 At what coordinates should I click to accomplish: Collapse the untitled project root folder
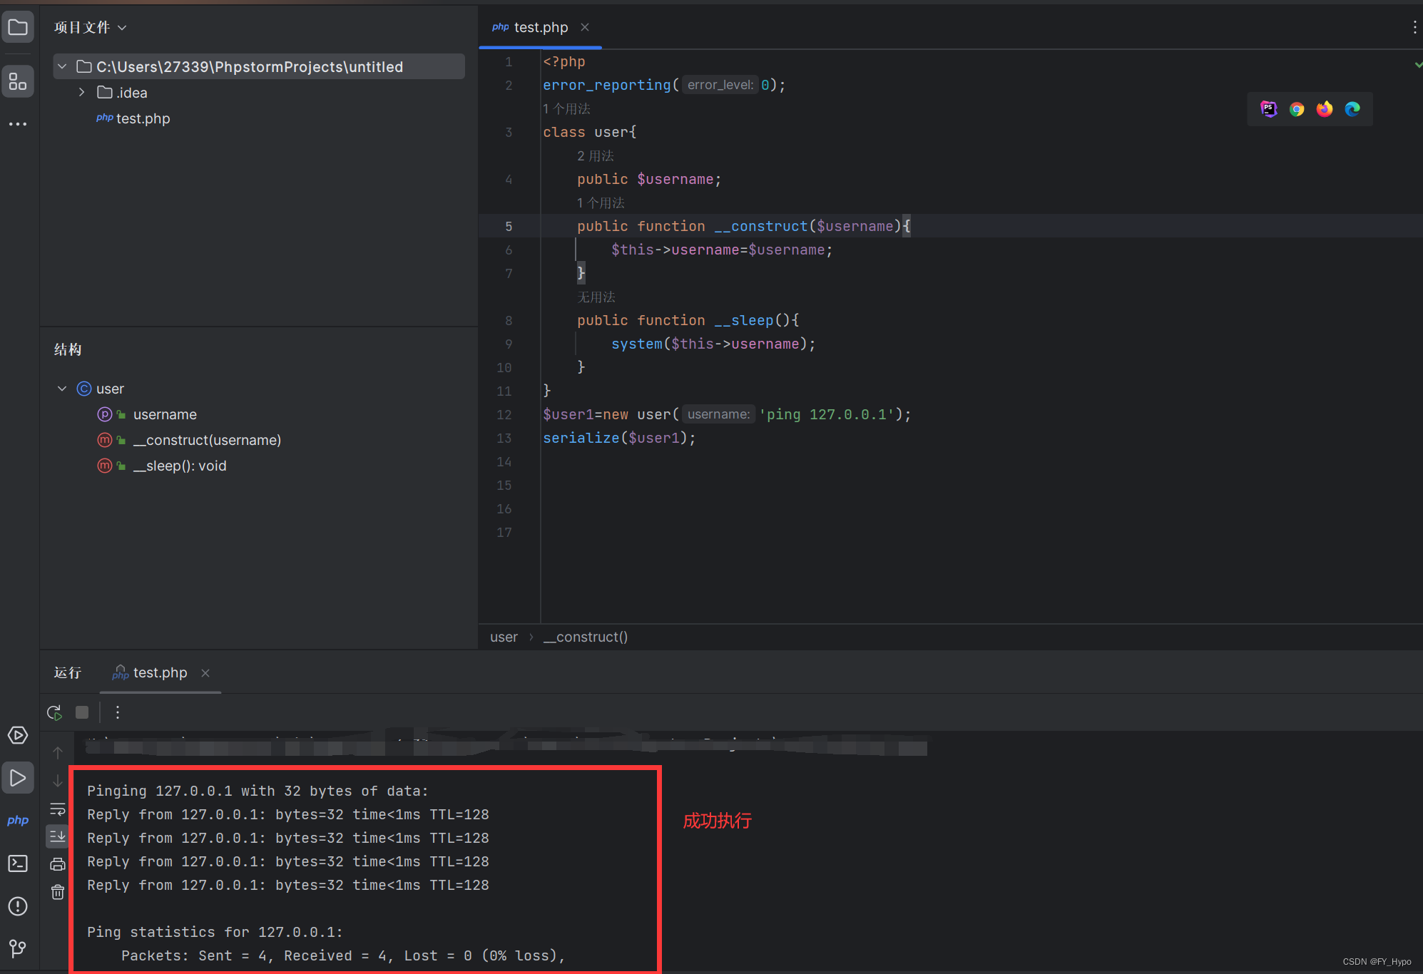pyautogui.click(x=63, y=66)
